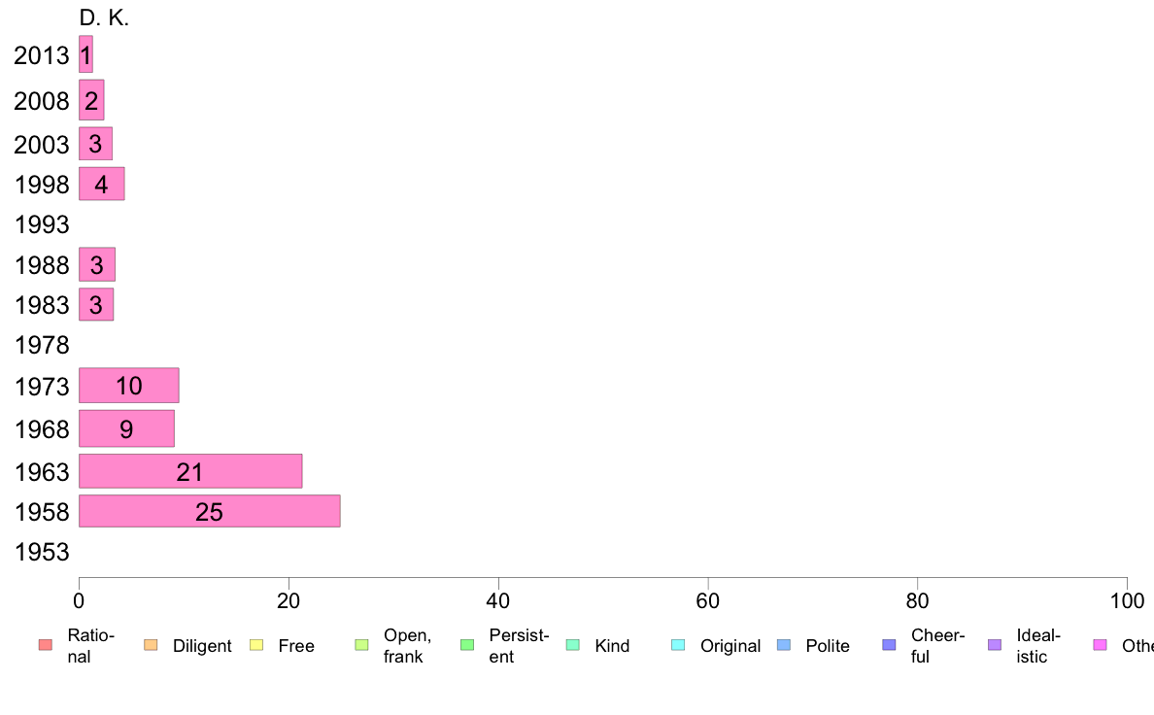Select the 1963 bar showing 21
The image size is (1154, 715).
tap(190, 471)
